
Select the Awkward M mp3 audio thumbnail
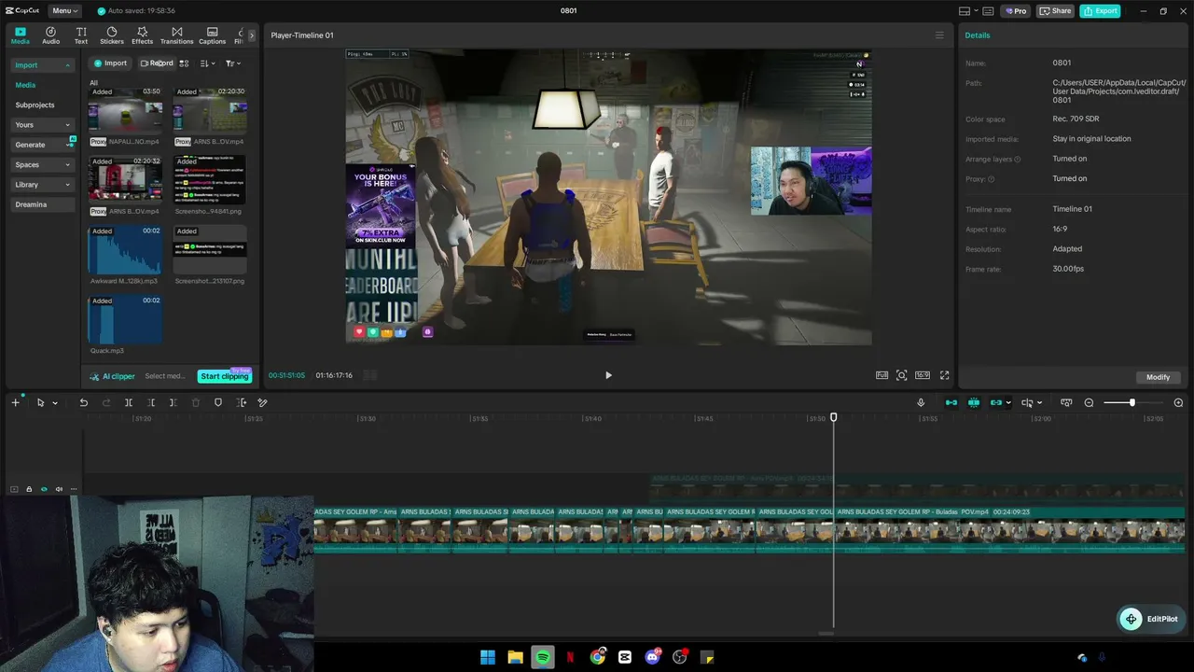(x=125, y=249)
